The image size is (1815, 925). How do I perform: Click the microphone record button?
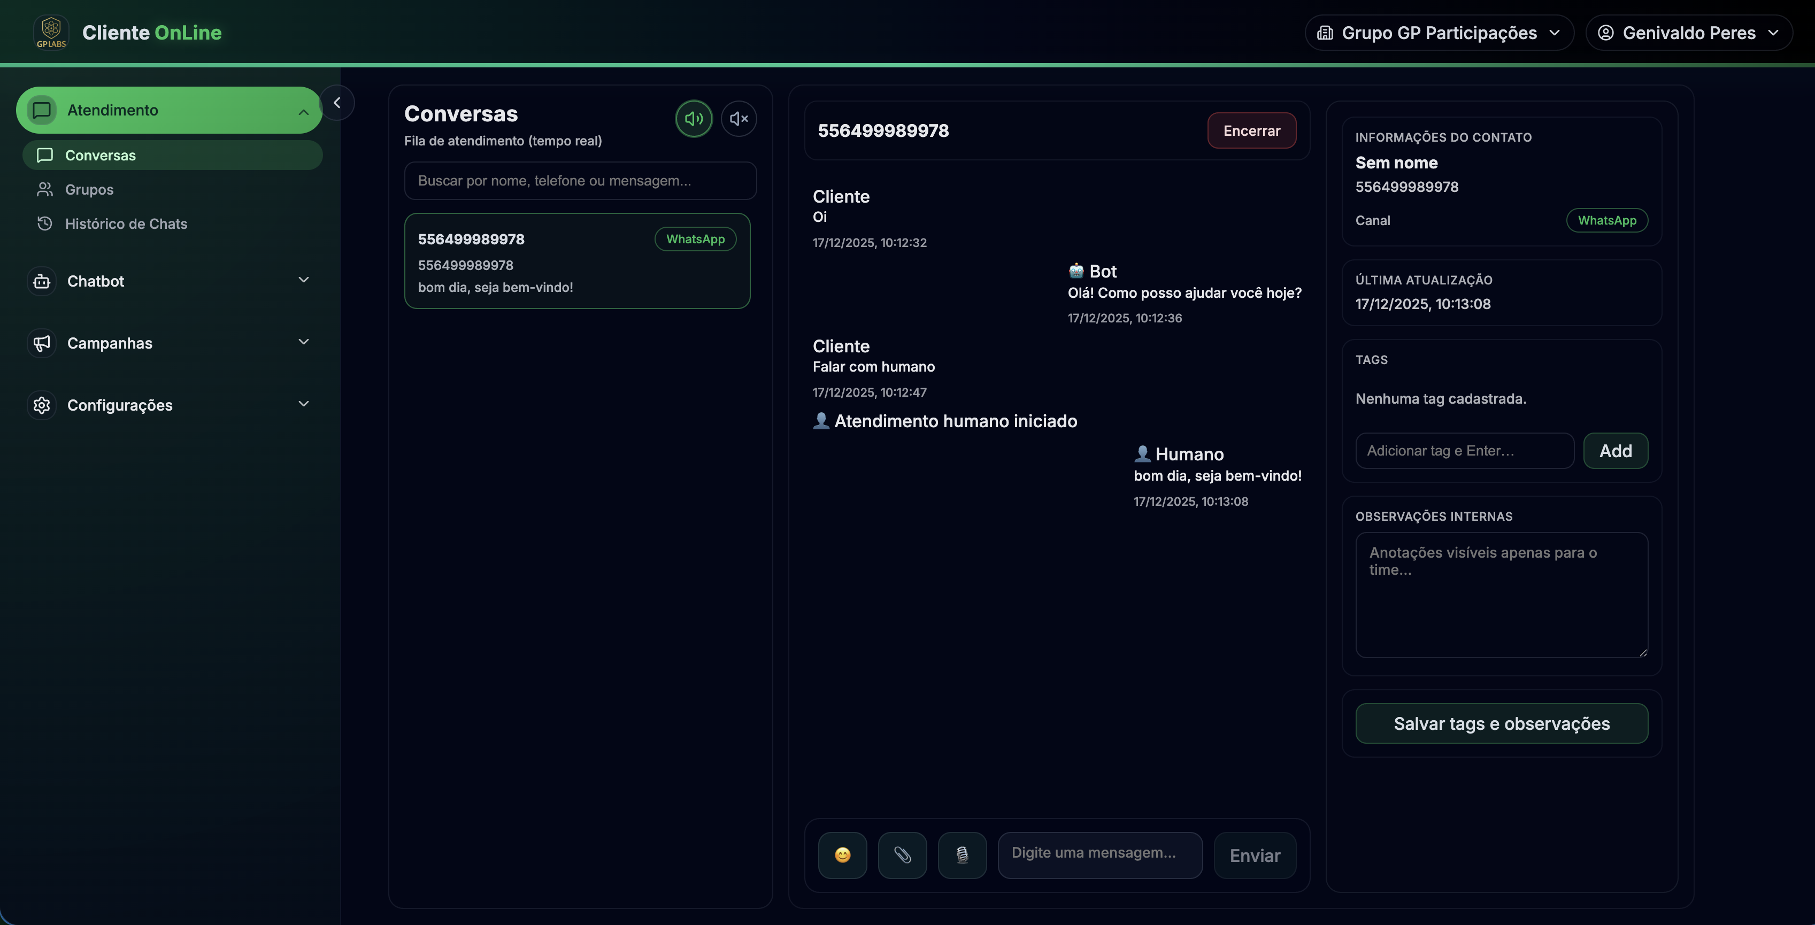(x=962, y=855)
